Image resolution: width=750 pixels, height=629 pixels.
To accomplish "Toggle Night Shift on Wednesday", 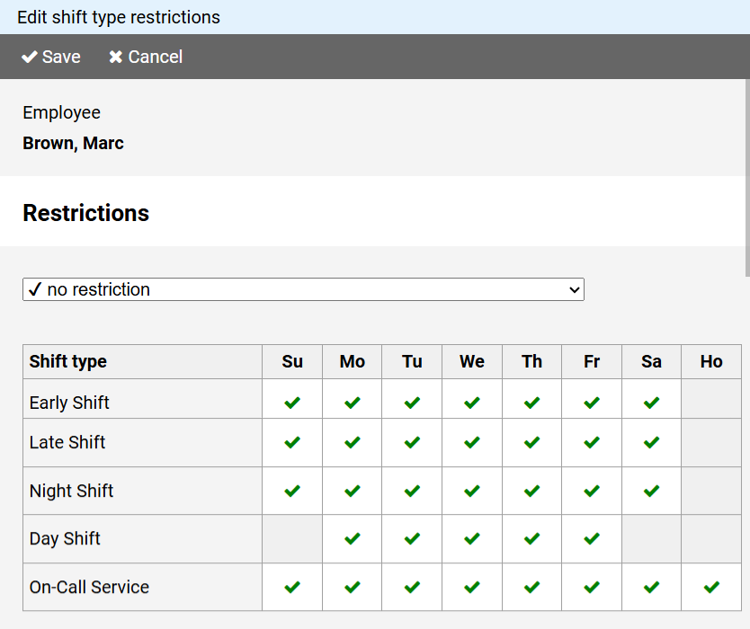I will tap(472, 491).
